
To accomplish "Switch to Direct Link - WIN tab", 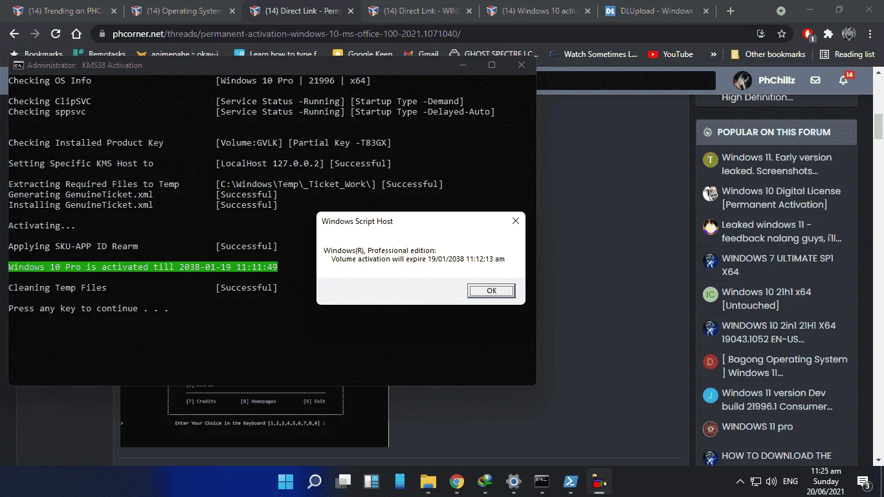I will tap(419, 11).
